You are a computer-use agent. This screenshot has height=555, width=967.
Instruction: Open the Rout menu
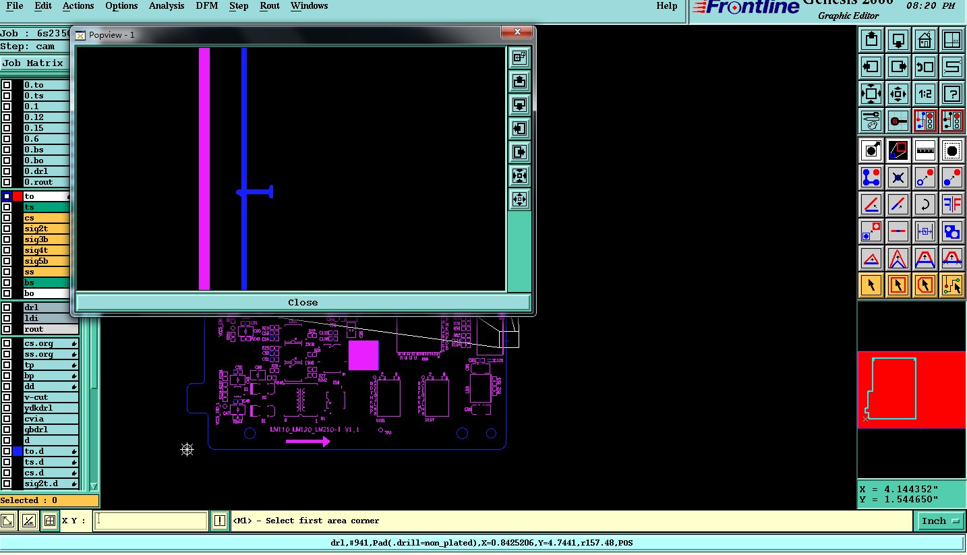pyautogui.click(x=270, y=6)
